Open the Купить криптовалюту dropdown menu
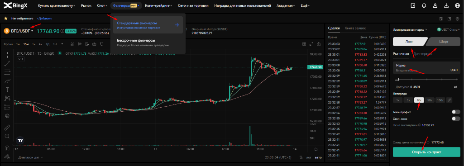 pyautogui.click(x=56, y=5)
